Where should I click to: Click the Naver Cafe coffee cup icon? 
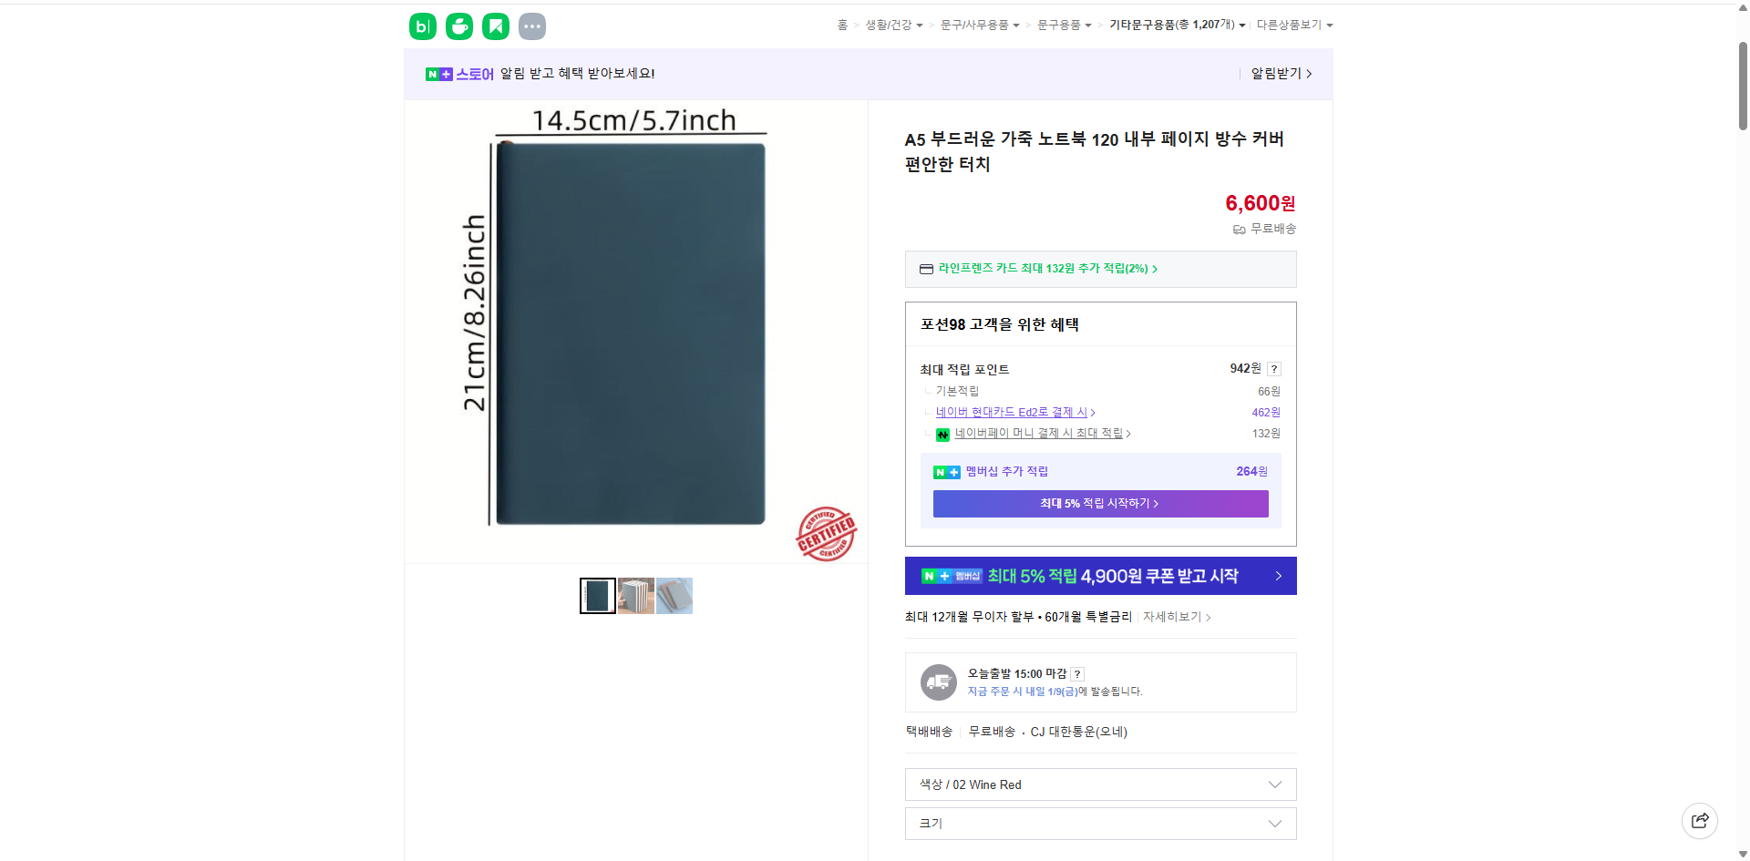tap(458, 26)
